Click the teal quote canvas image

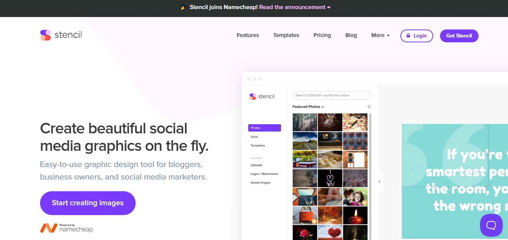click(455, 181)
